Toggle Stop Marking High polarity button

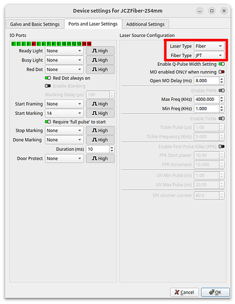click(100, 131)
